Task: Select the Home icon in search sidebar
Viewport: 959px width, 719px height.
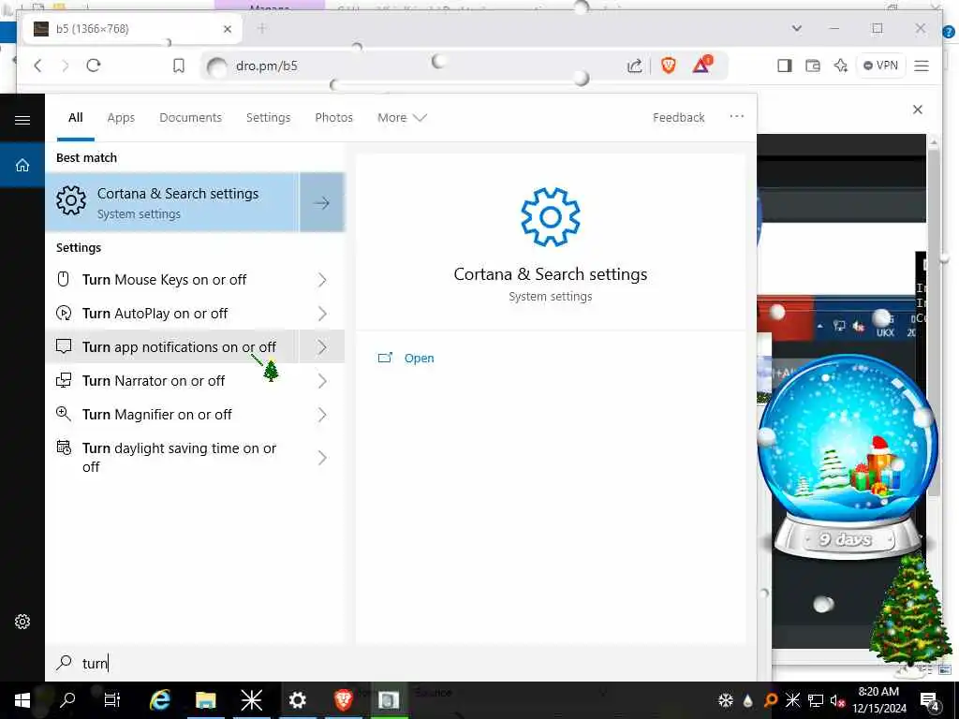Action: coord(22,165)
